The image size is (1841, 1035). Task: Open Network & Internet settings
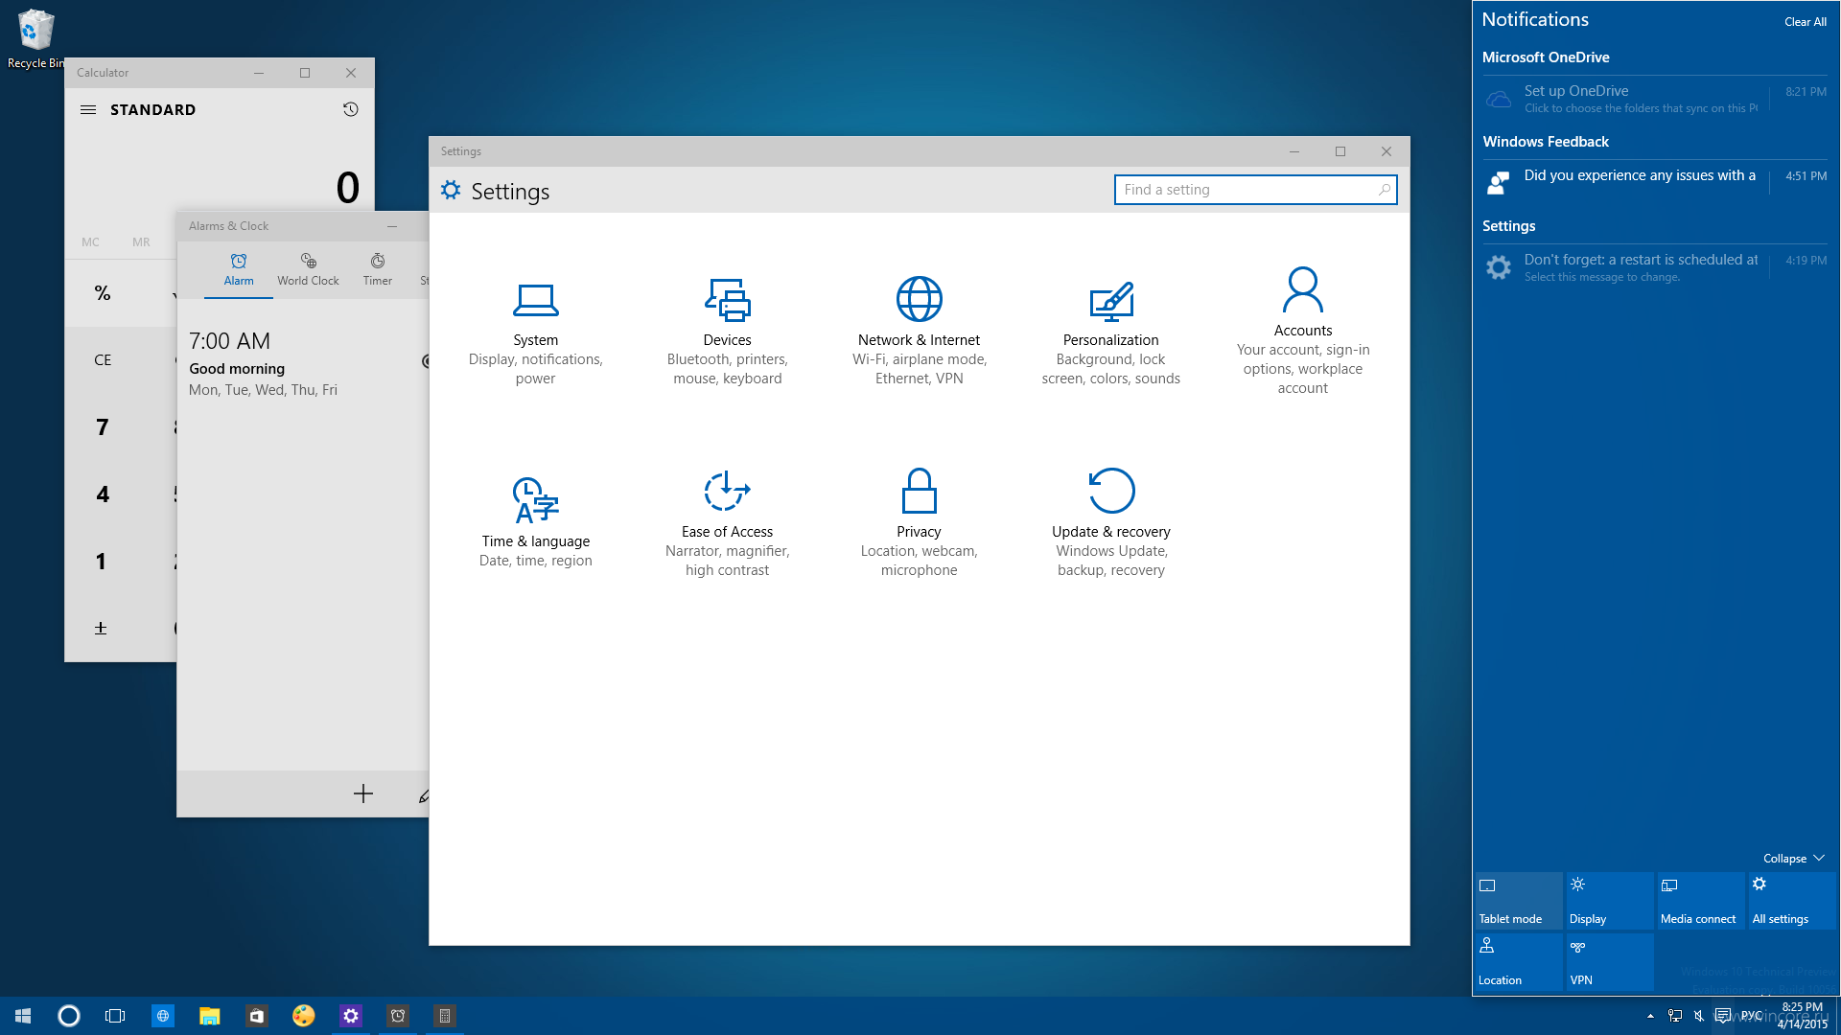(x=919, y=332)
